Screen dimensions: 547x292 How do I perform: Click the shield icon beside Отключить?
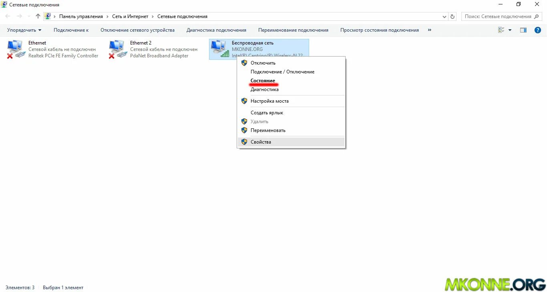tap(244, 63)
